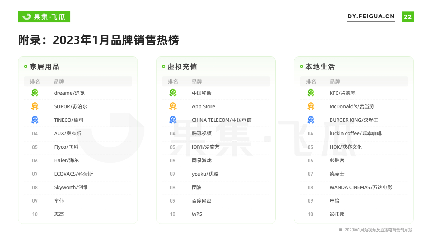This screenshot has width=432, height=243.
Task: Click the title 附录：2023年1月品牌销售热榜
Action: [x=99, y=40]
